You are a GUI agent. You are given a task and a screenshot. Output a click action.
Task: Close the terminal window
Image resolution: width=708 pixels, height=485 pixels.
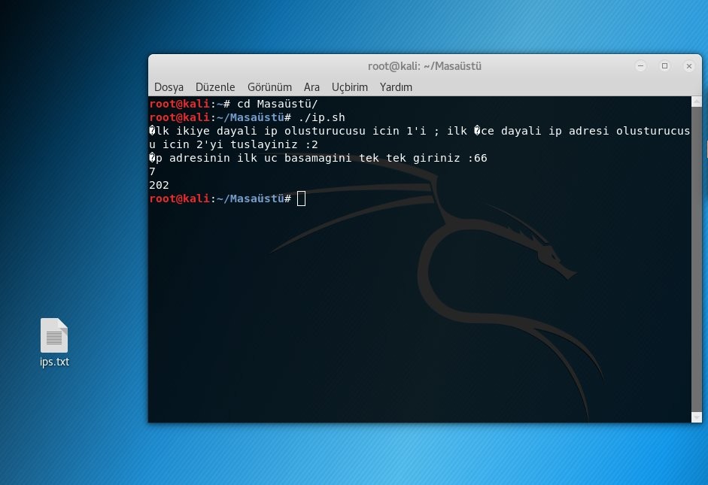[x=689, y=66]
